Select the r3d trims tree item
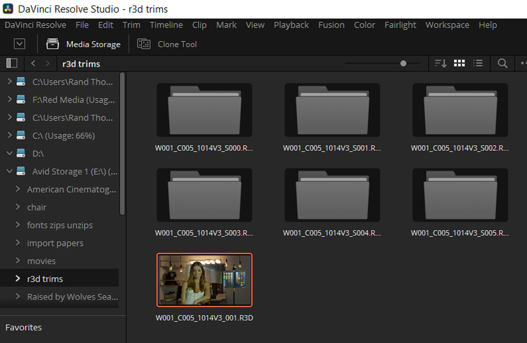The width and height of the screenshot is (527, 343). pyautogui.click(x=59, y=279)
